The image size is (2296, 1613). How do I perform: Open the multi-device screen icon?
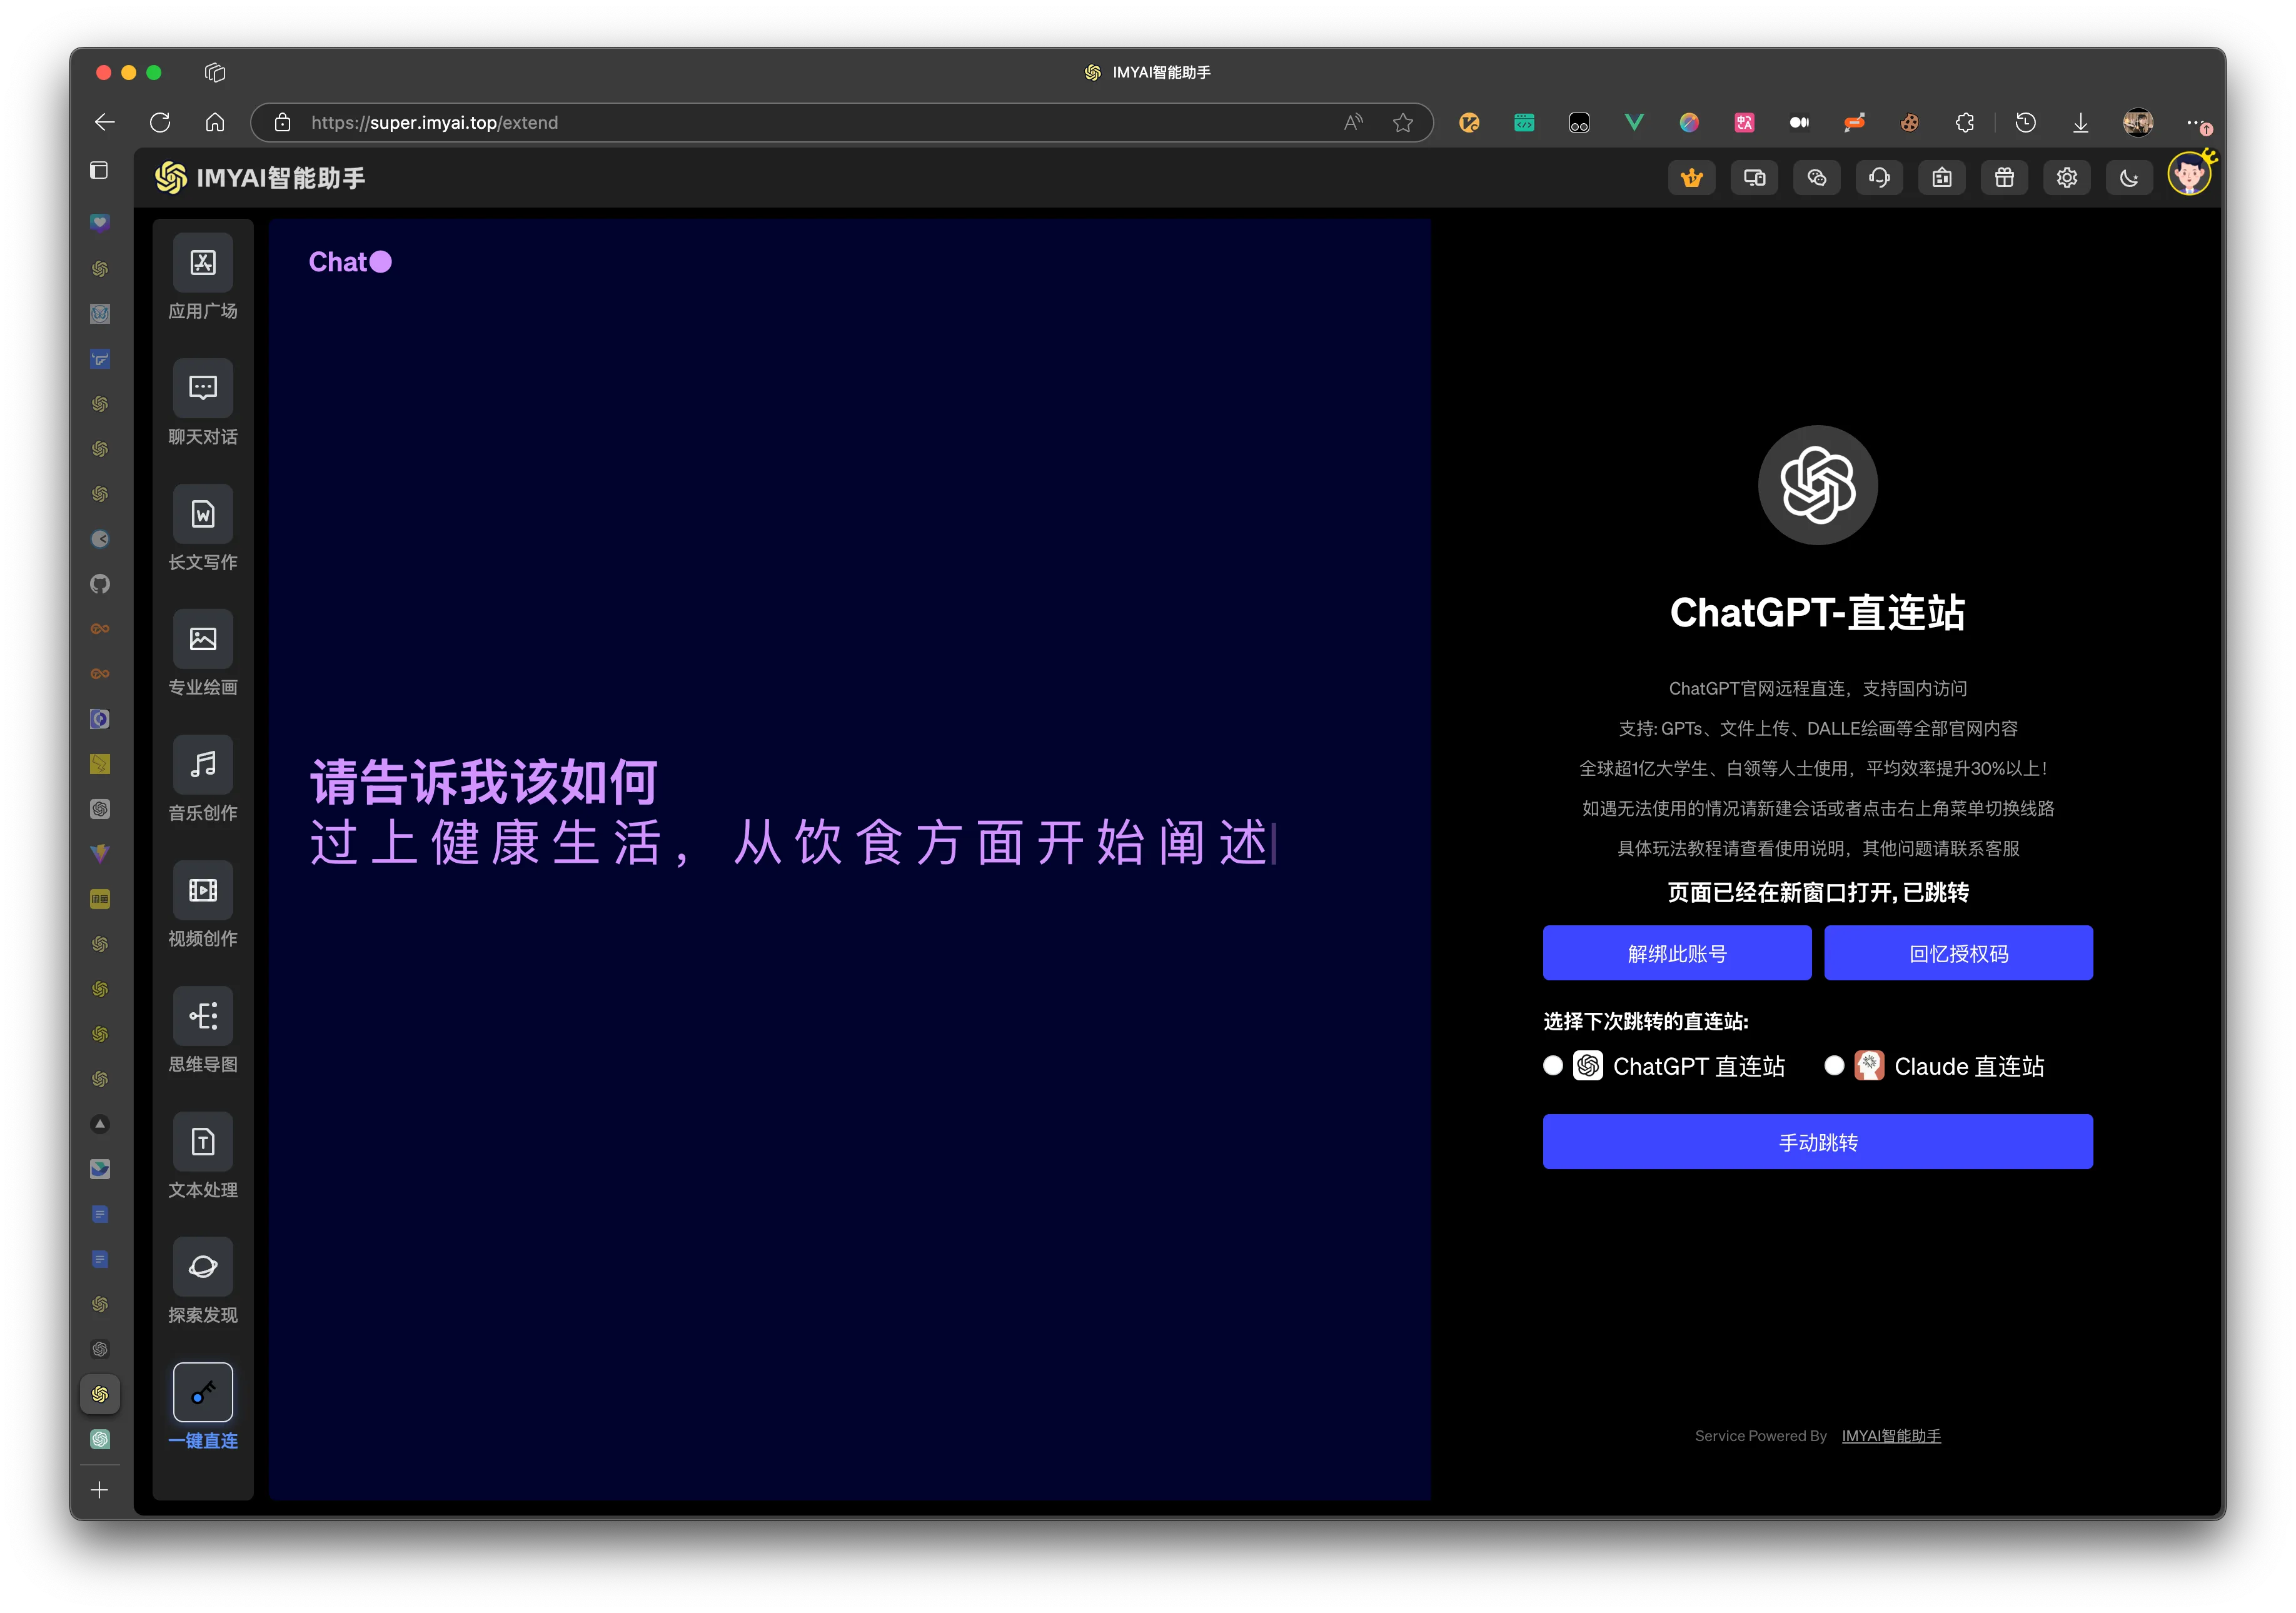(1754, 178)
